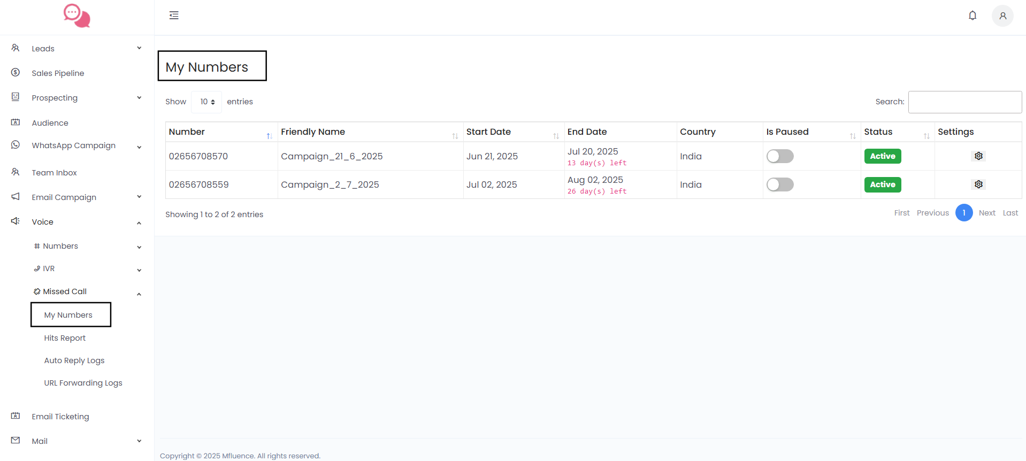1026x461 pixels.
Task: Click the Next pagination link
Action: point(986,213)
